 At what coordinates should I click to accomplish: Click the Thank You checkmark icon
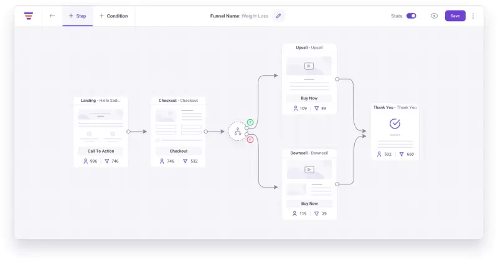pyautogui.click(x=395, y=124)
